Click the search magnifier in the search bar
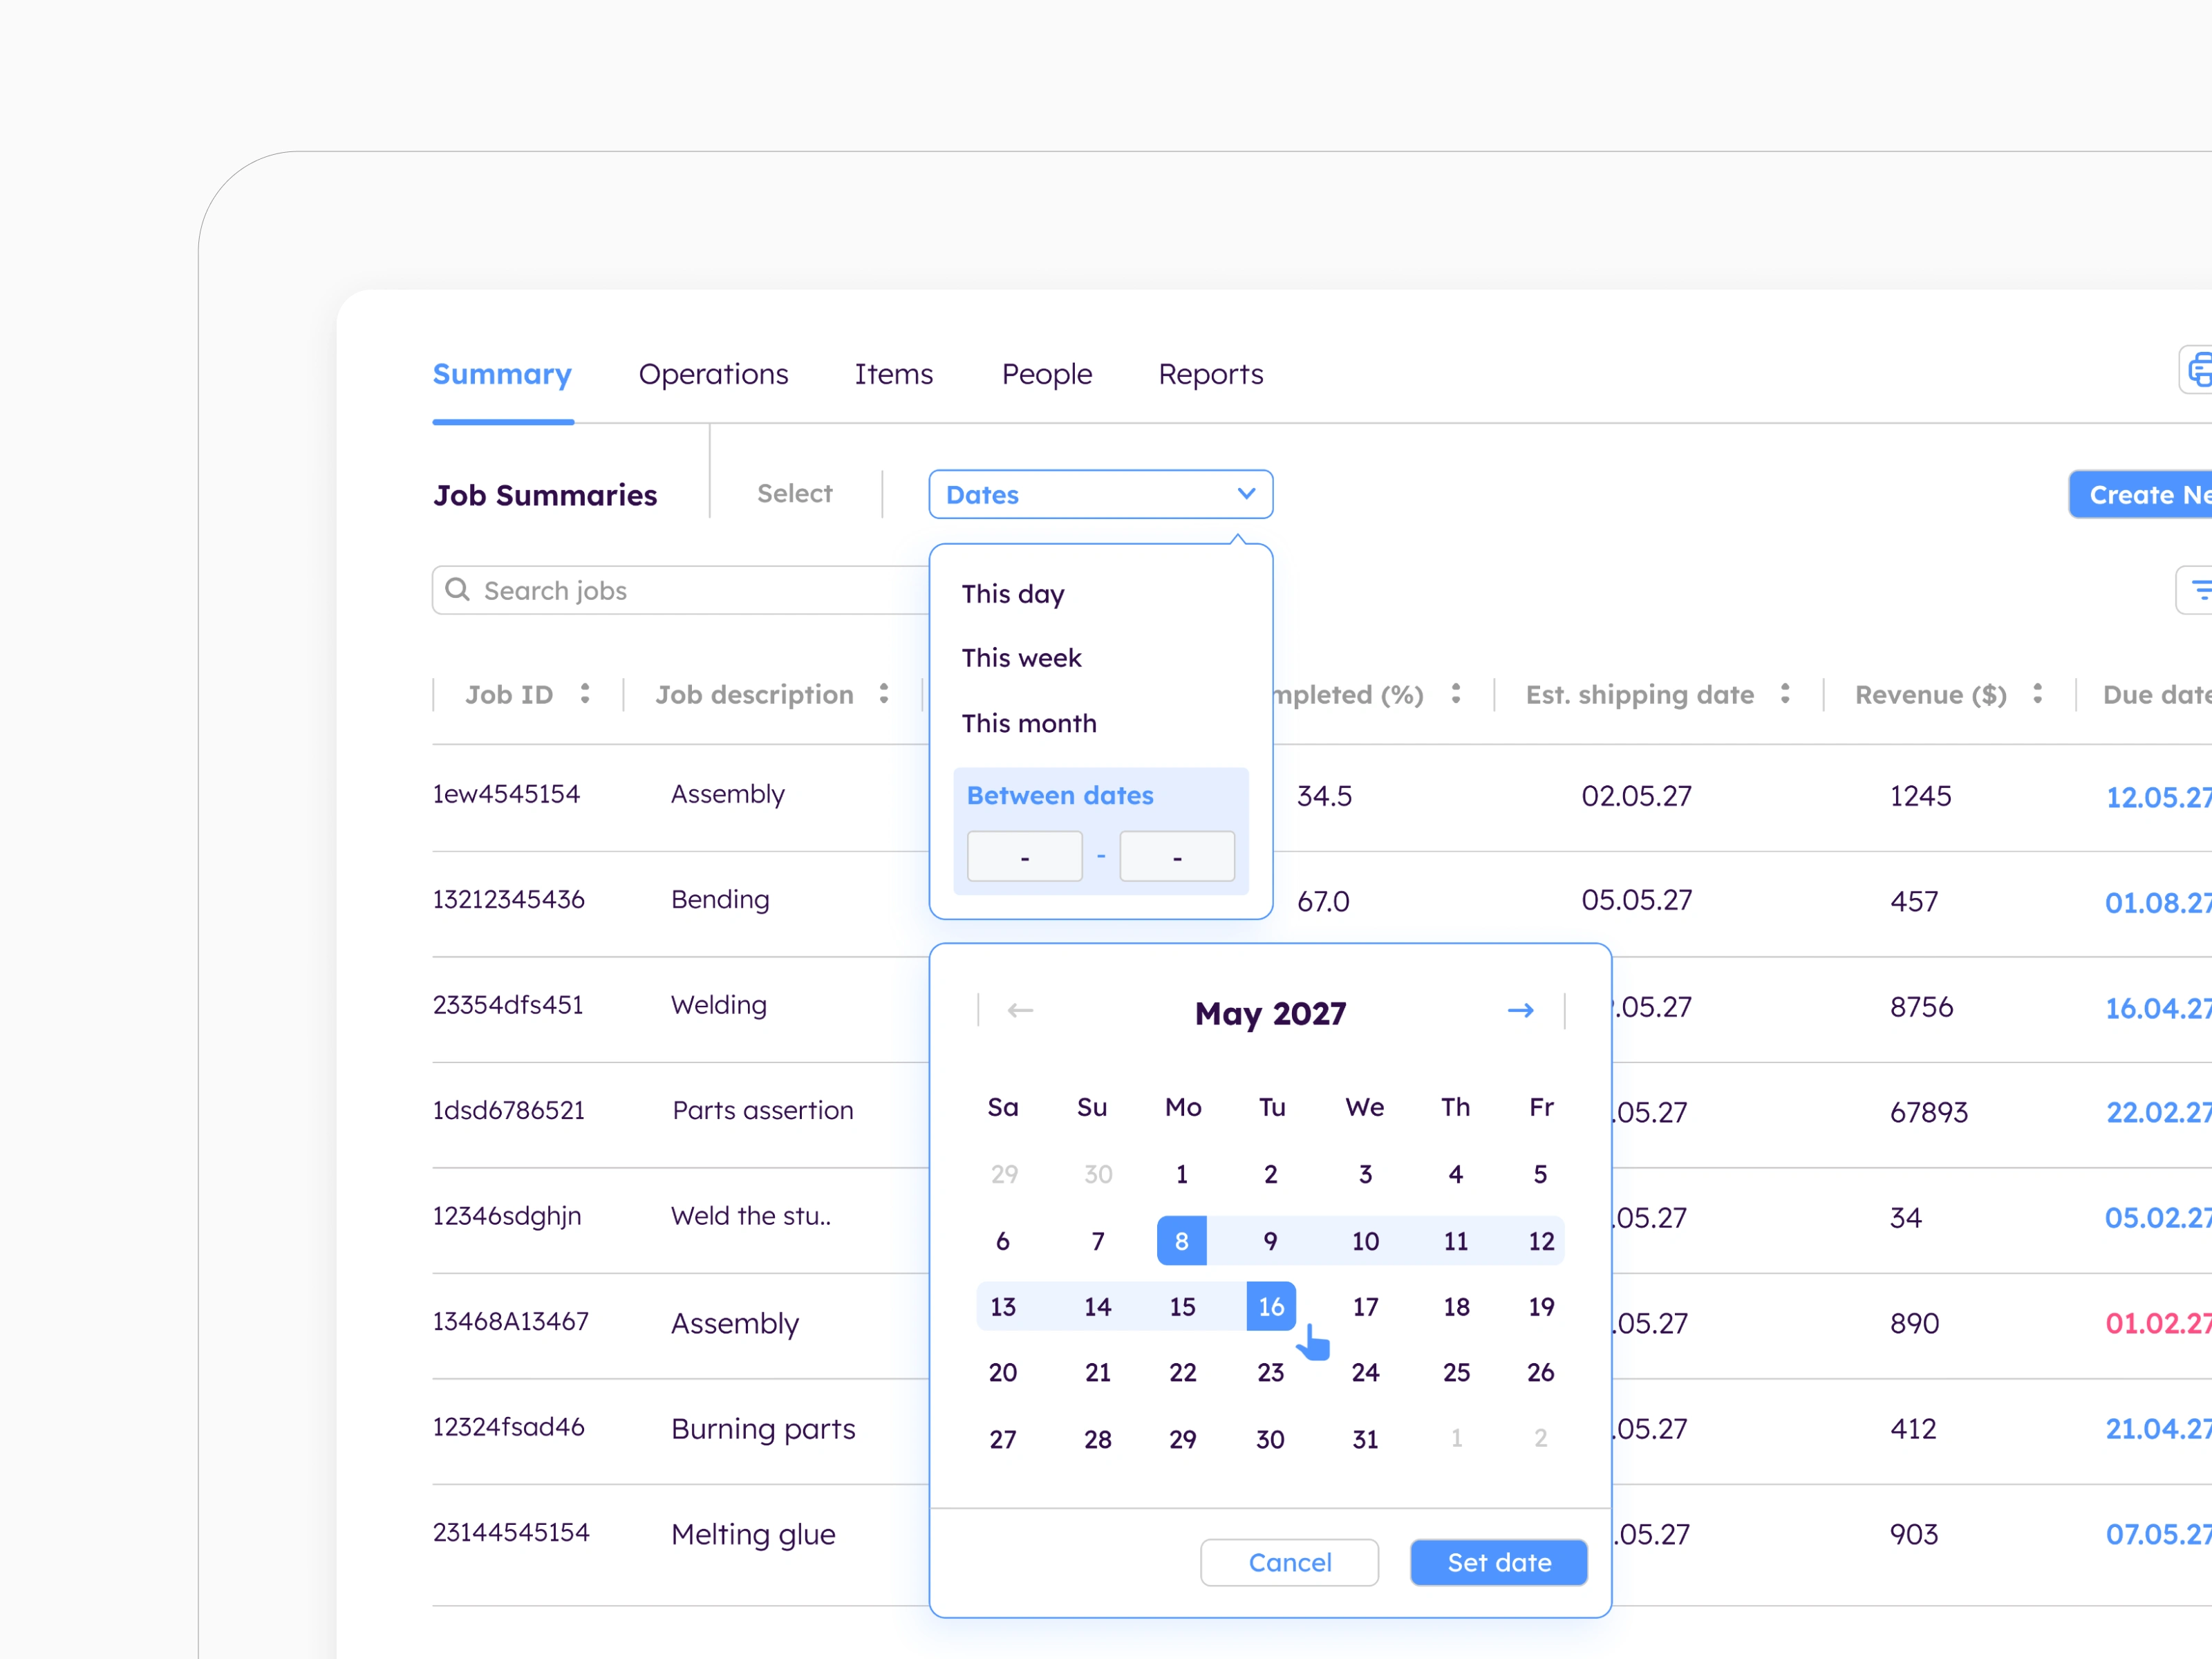The height and width of the screenshot is (1659, 2212). pos(458,590)
